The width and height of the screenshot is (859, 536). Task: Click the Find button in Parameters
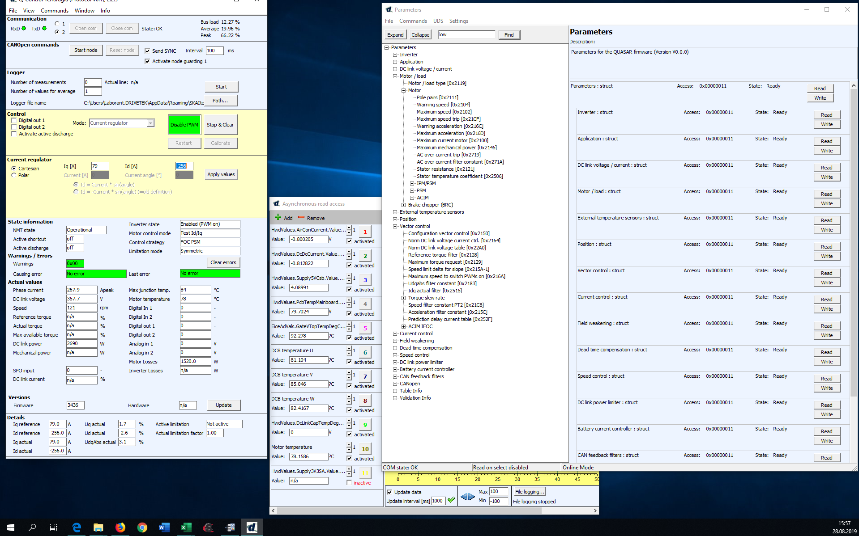point(509,35)
